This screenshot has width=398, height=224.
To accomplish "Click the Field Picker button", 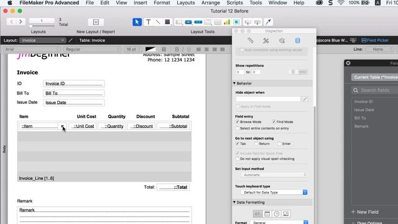I will coord(375,40).
